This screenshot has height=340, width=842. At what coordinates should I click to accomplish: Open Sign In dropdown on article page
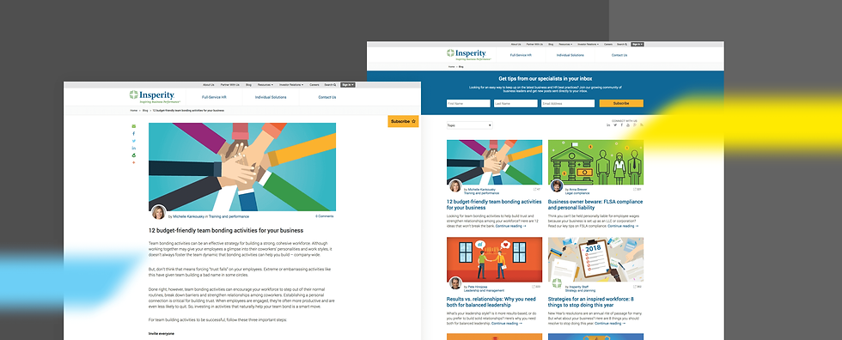[347, 85]
